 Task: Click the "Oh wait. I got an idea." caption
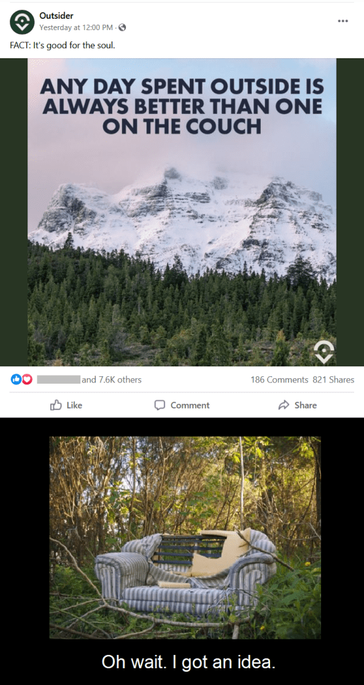[x=188, y=662]
